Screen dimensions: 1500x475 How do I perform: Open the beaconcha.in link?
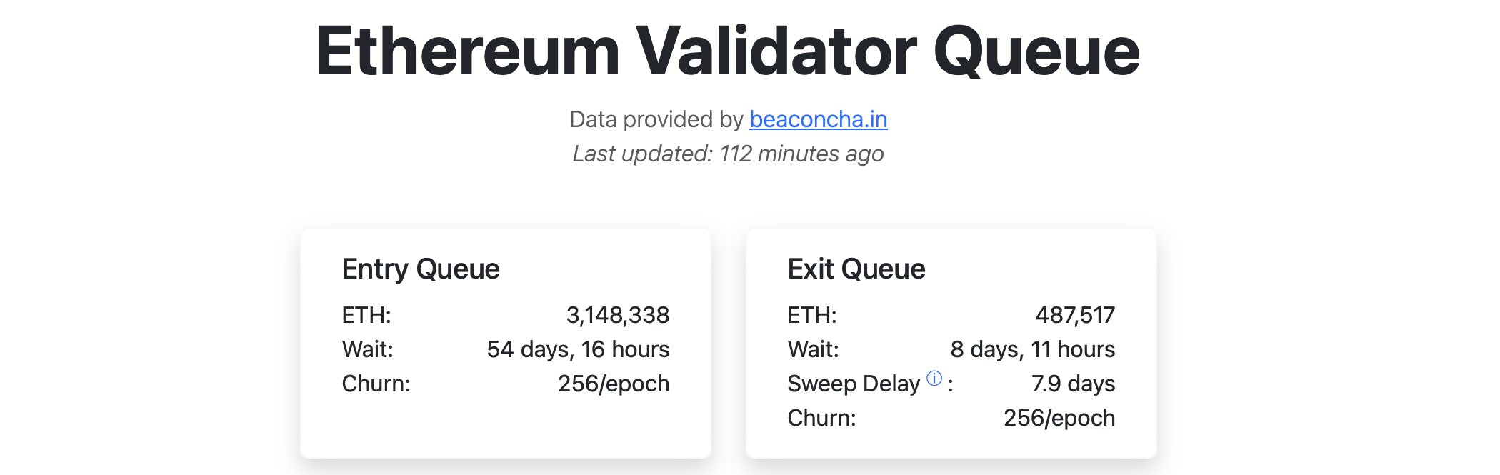(818, 119)
